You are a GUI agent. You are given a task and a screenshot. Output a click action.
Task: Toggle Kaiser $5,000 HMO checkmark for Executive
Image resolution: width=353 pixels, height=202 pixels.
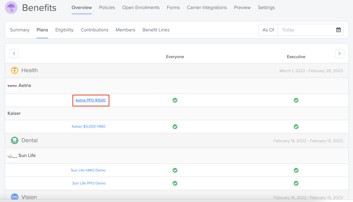(x=296, y=127)
